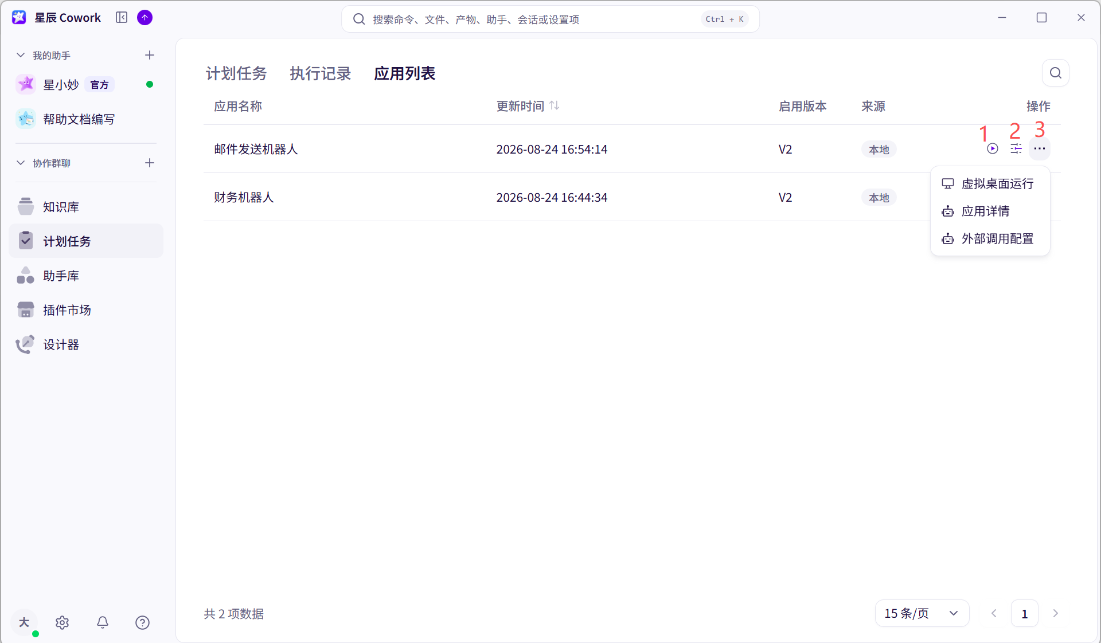The width and height of the screenshot is (1101, 643).
Task: Close the application window
Action: coord(1081,18)
